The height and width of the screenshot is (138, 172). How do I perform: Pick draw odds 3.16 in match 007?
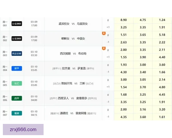tap(143, 110)
